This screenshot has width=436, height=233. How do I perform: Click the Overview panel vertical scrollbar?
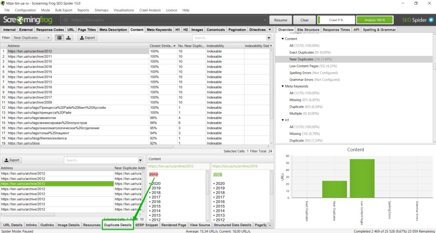[434, 66]
